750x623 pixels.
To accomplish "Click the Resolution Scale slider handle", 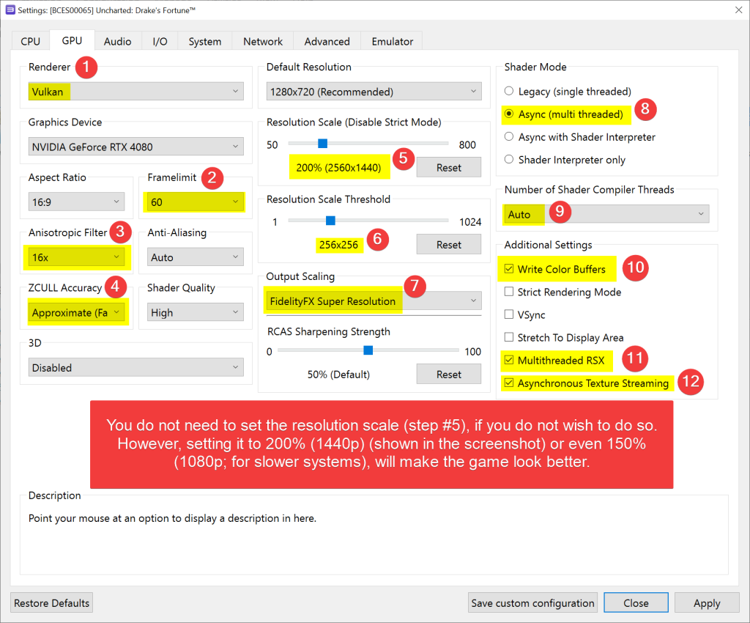I will [x=322, y=144].
